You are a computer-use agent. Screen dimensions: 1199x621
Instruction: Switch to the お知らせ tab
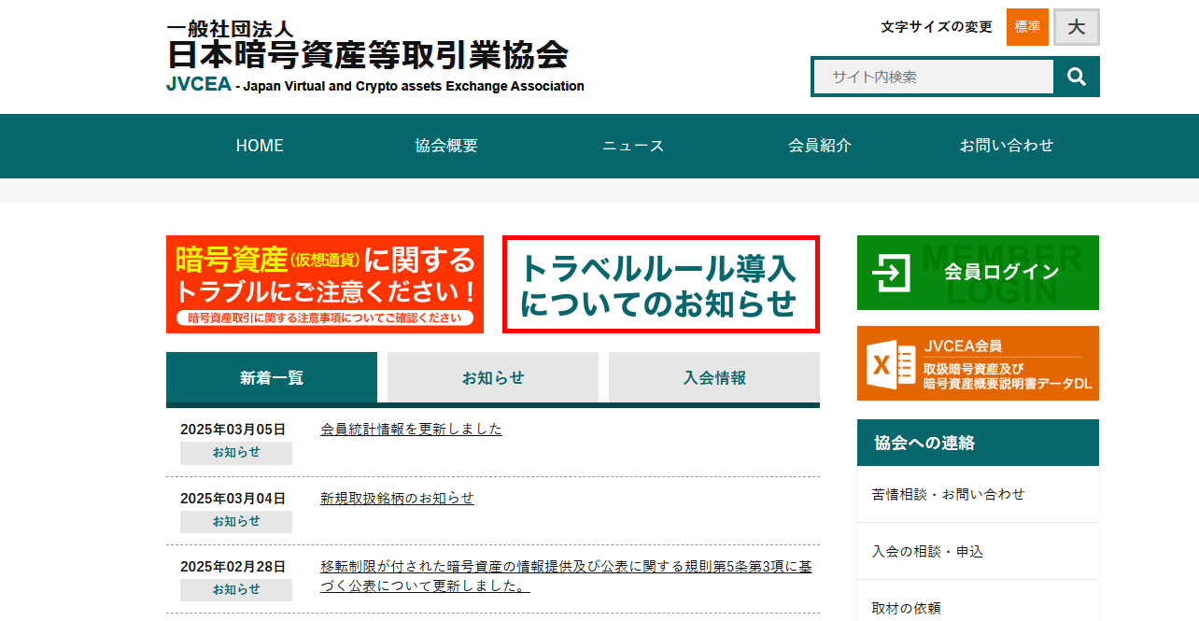492,377
